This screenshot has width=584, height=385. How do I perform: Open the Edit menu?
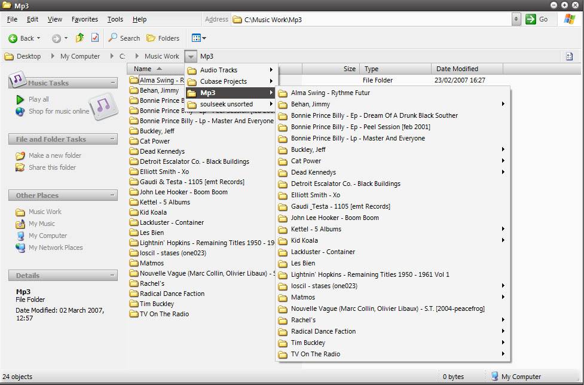click(x=32, y=19)
